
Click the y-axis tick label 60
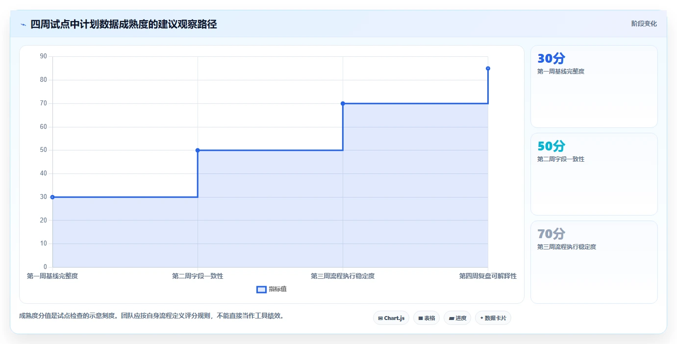pos(44,127)
